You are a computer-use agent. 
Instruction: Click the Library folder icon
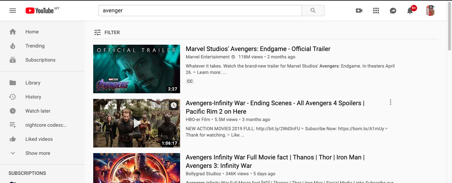(x=13, y=83)
